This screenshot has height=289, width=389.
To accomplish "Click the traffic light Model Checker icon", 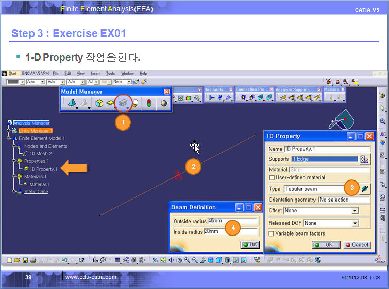I will coord(150,103).
